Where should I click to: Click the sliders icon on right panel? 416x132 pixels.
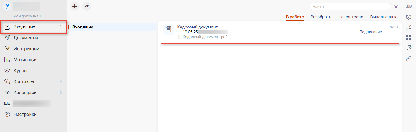(409, 27)
